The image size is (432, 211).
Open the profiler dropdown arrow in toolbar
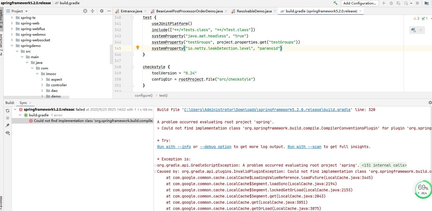click(411, 3)
